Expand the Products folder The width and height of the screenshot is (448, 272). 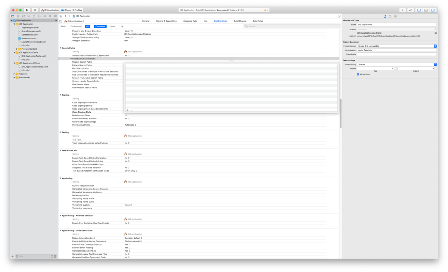[14, 74]
